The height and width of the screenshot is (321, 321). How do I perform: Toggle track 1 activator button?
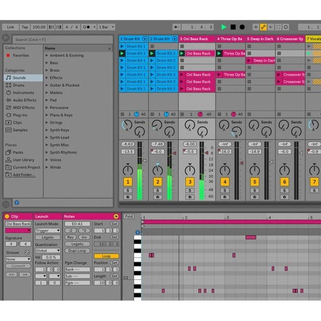[x=128, y=182]
